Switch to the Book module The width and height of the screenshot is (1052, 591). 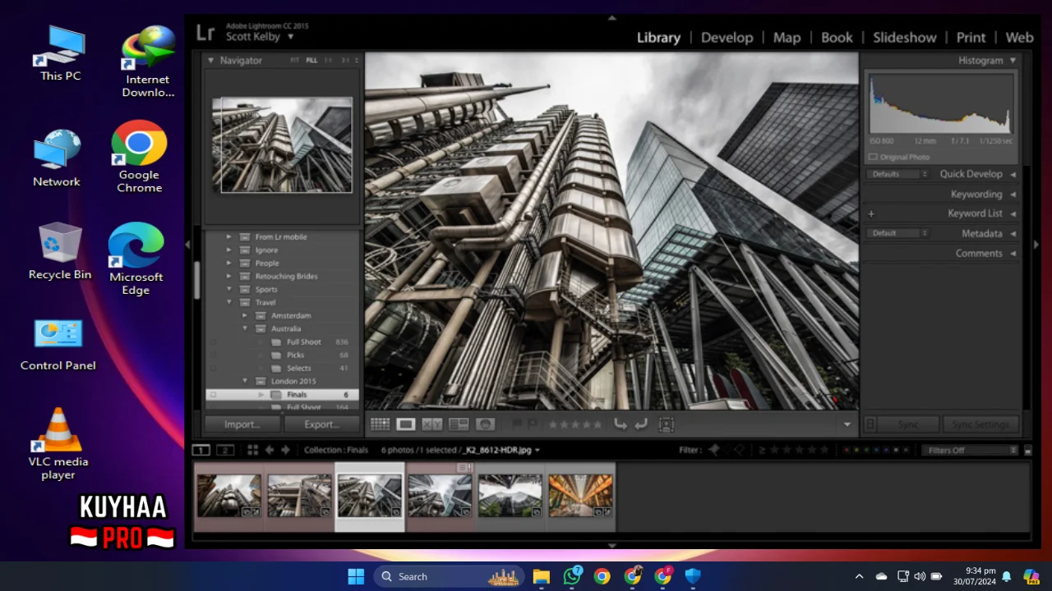837,38
